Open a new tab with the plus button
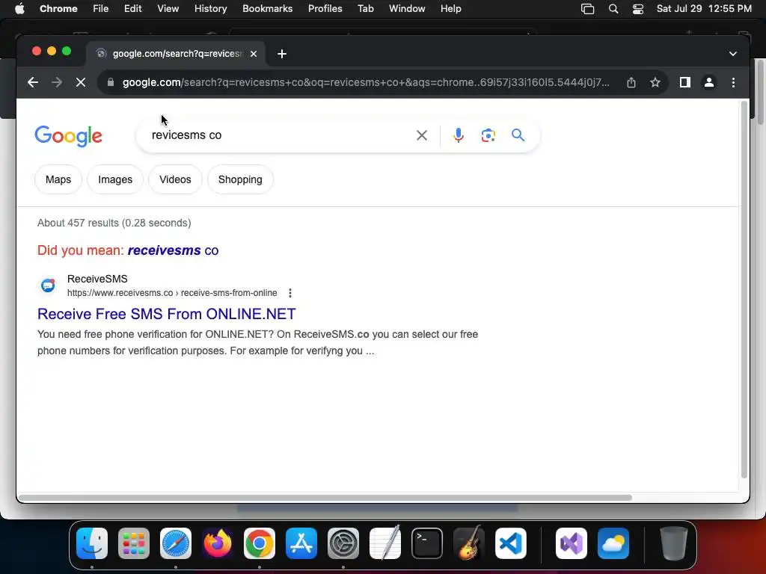Viewport: 766px width, 574px height. [x=282, y=54]
